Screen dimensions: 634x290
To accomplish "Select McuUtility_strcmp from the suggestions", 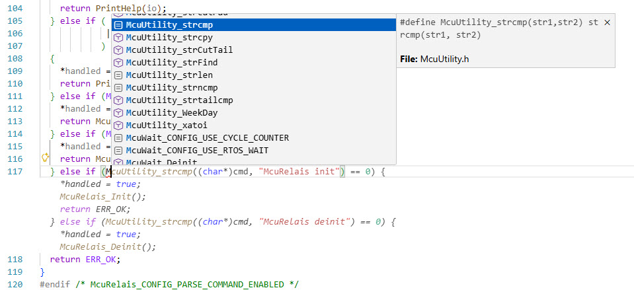I will [x=169, y=24].
